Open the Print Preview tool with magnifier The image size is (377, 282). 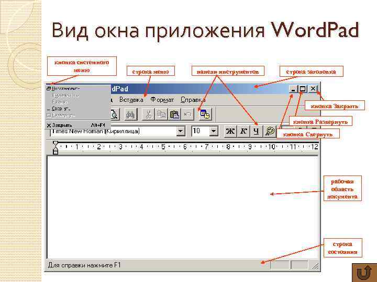(x=115, y=114)
